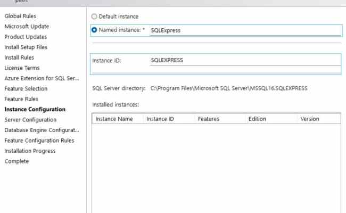Select the Complete step

click(x=17, y=161)
